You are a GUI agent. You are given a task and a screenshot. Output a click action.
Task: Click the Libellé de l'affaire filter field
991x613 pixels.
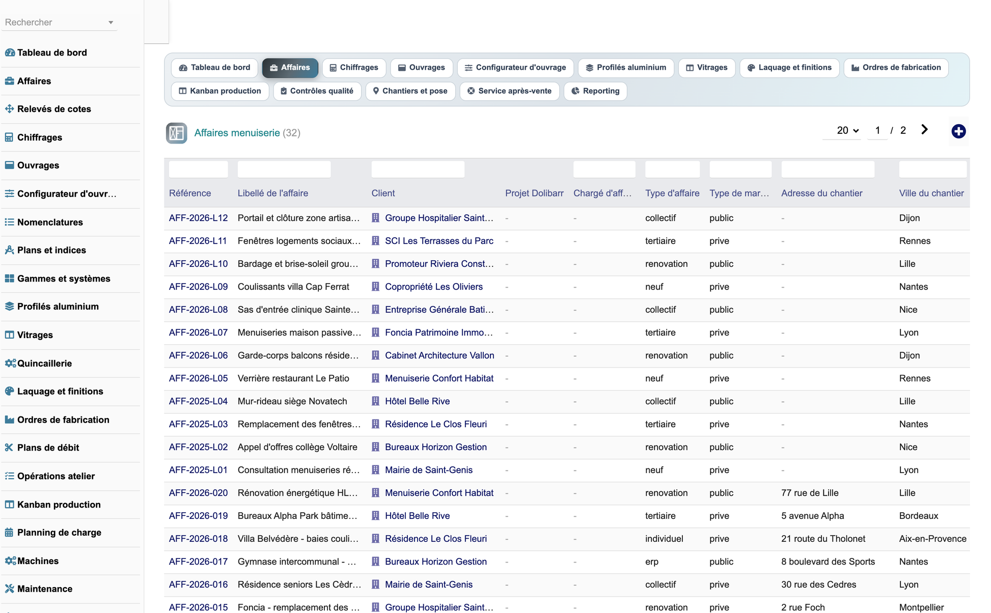284,169
